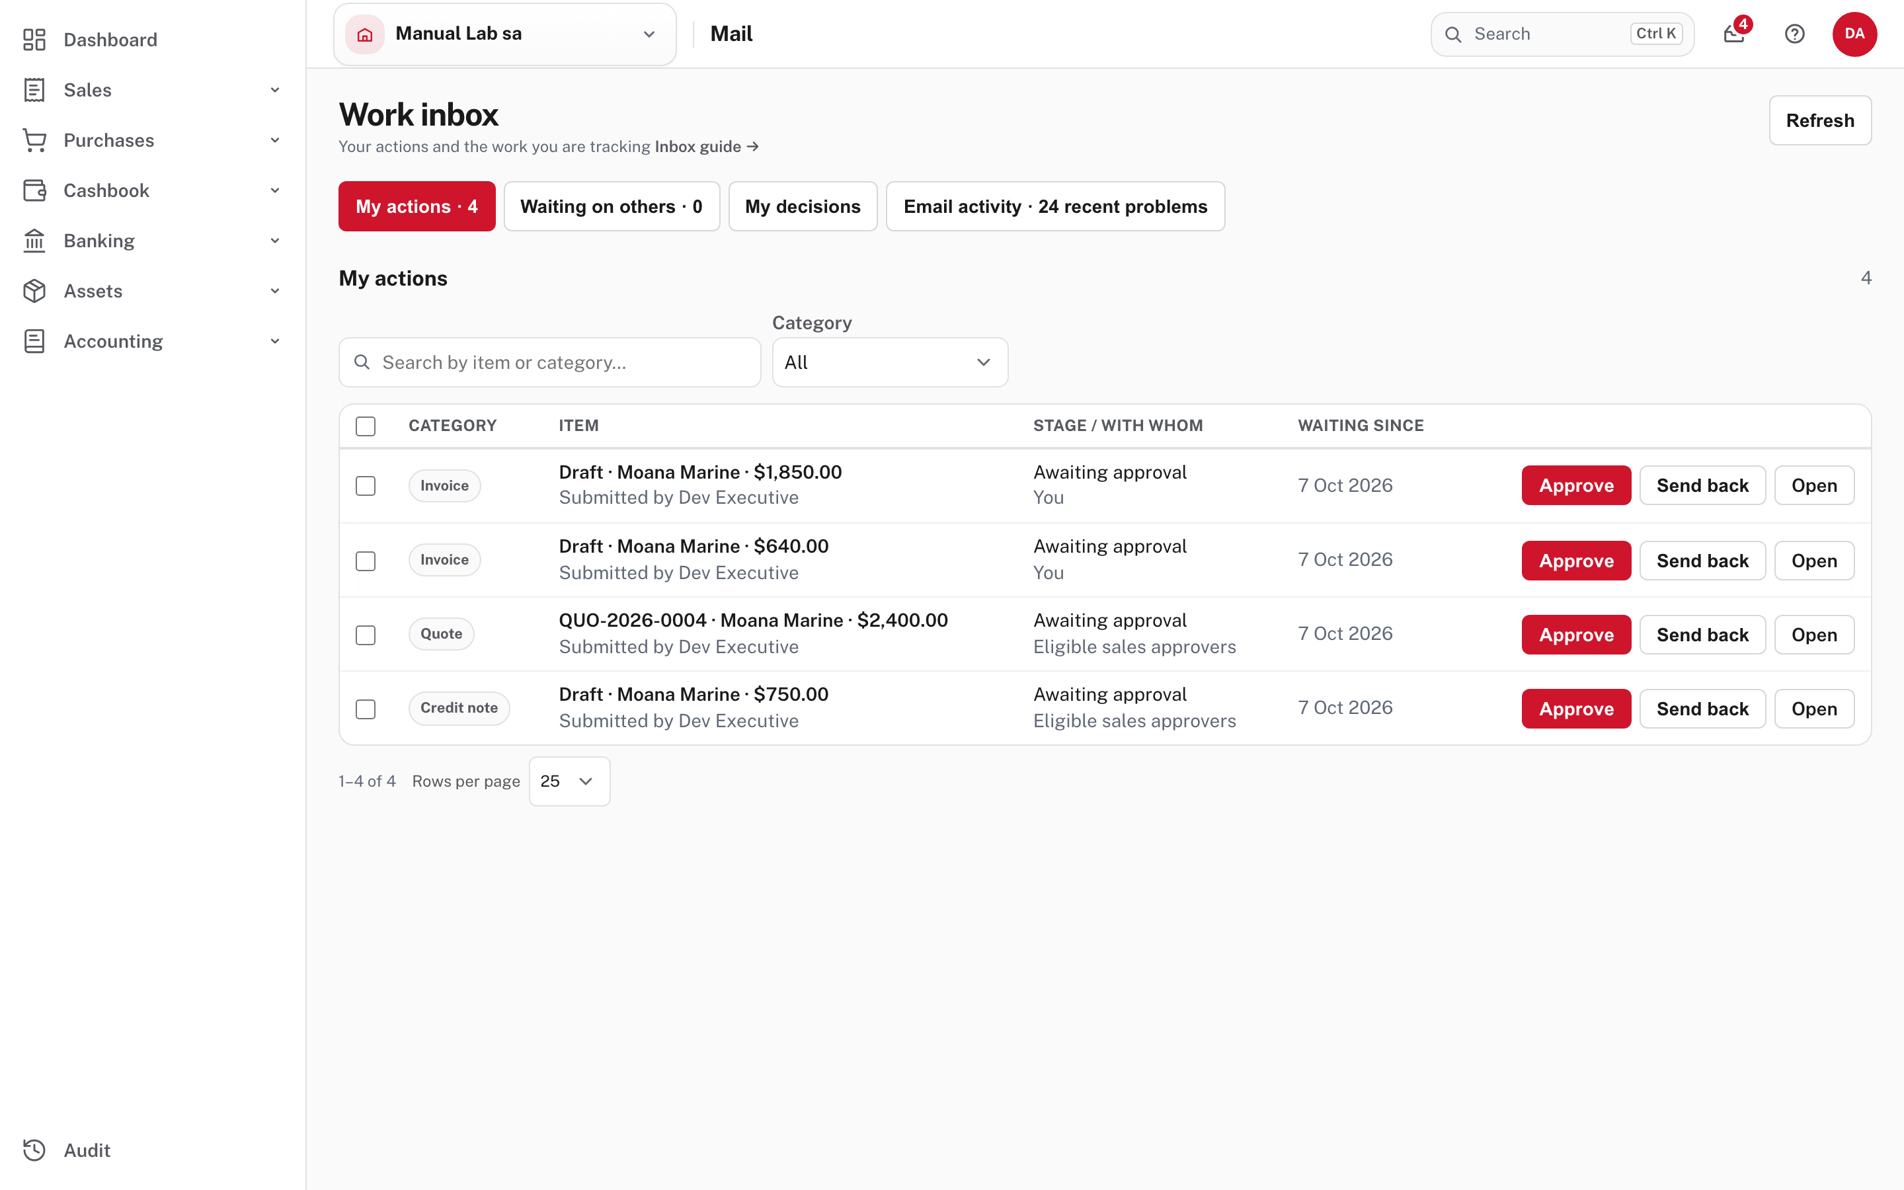Switch to the My decisions tab
The width and height of the screenshot is (1904, 1190).
[803, 206]
